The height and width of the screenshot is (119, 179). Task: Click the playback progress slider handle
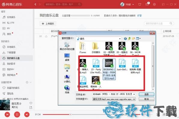coord(71,114)
